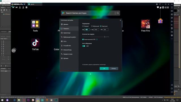
Task: Open the input language indicator in tray
Action: point(167,100)
